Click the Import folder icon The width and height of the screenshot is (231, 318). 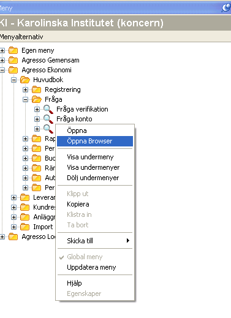[x=25, y=227]
